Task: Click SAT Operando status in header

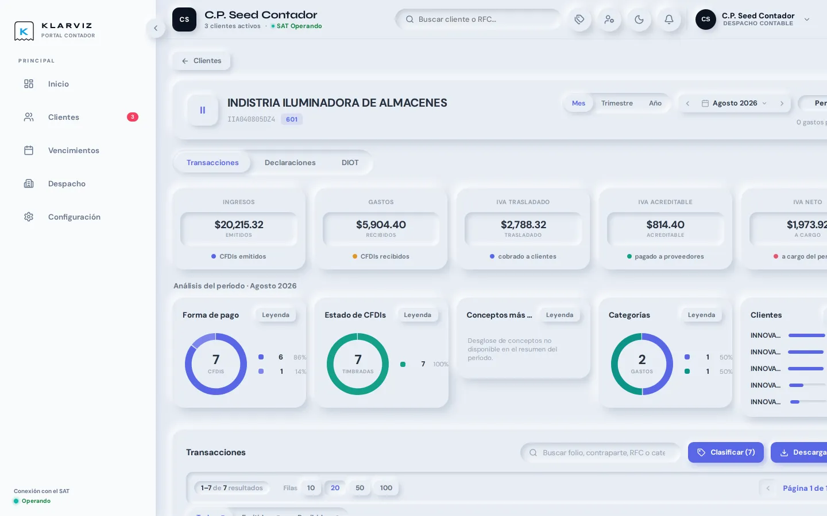Action: tap(296, 26)
